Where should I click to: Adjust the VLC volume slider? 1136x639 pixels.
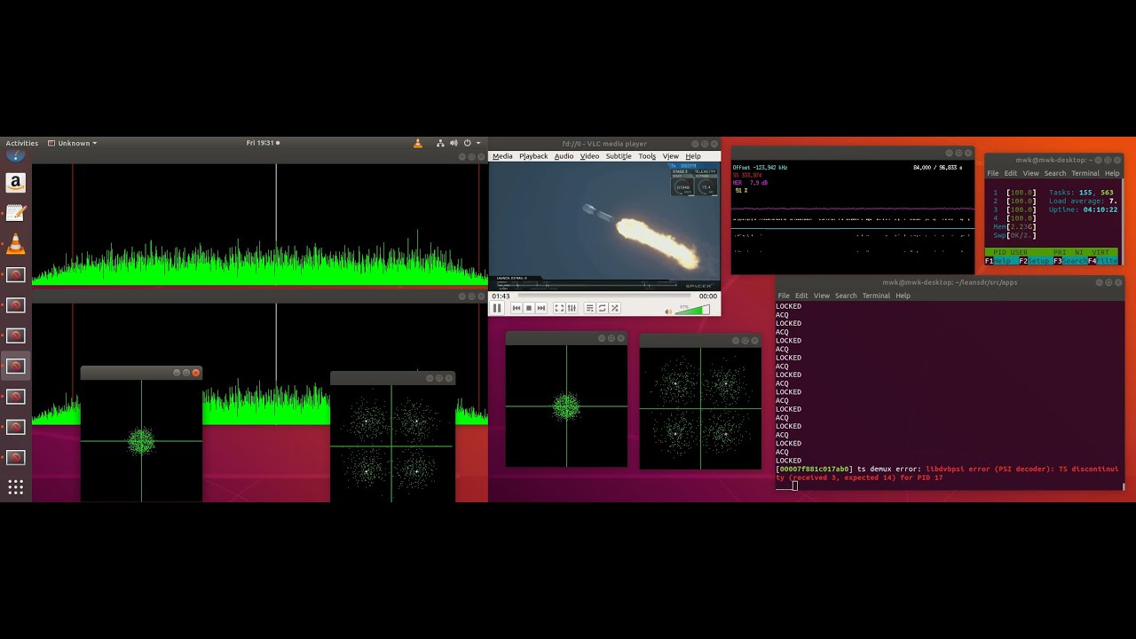[692, 310]
